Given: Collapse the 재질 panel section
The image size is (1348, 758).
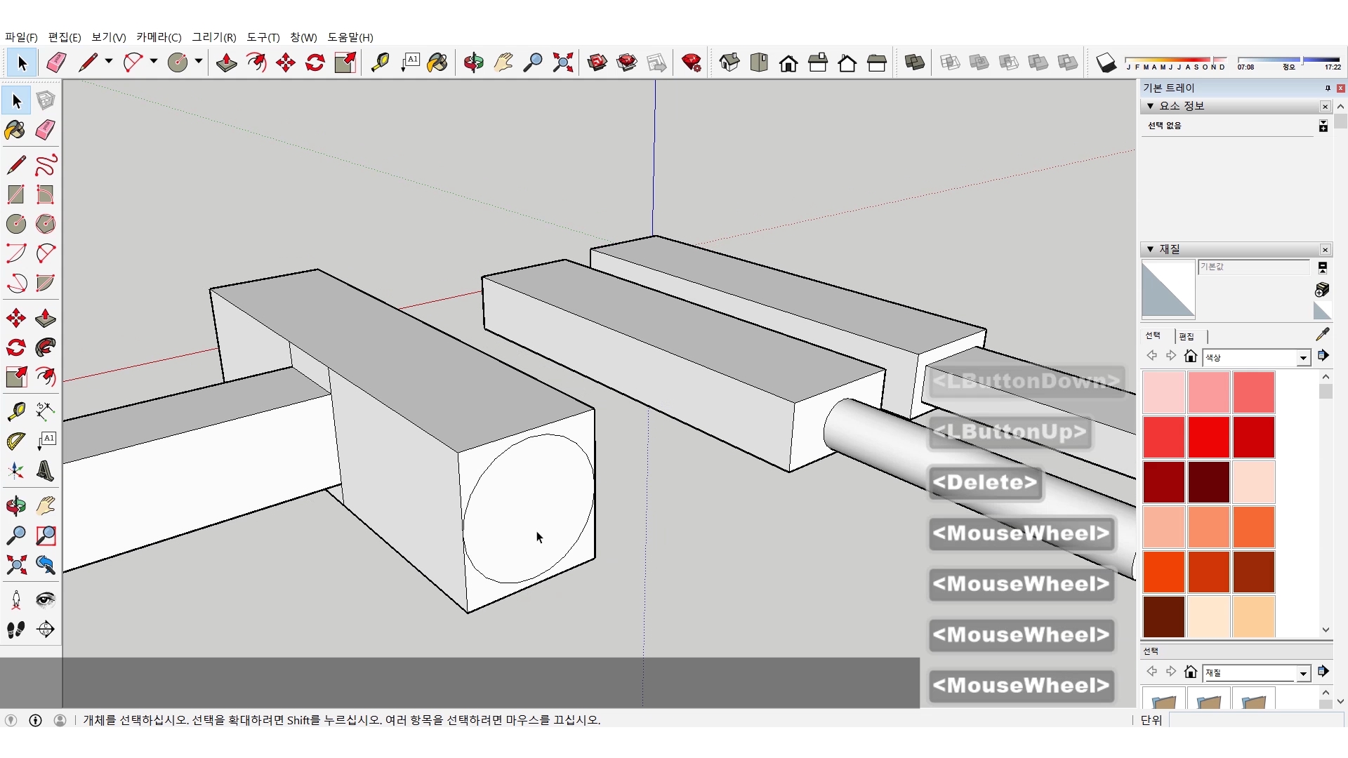Looking at the screenshot, I should point(1150,249).
